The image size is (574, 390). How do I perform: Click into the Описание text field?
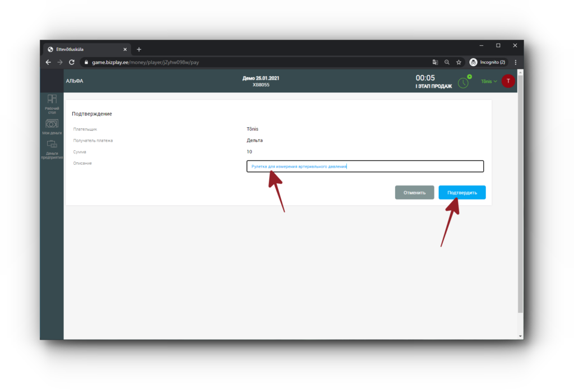364,166
